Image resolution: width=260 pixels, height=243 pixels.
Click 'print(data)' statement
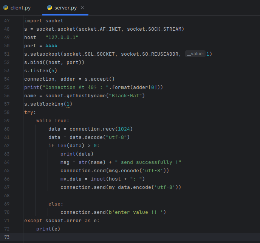(77, 154)
